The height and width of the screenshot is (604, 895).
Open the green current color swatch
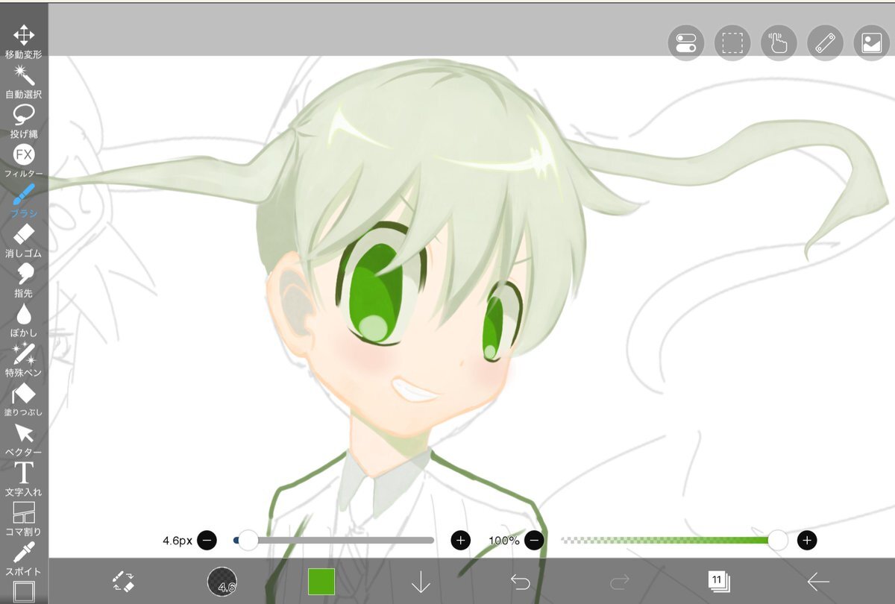321,582
